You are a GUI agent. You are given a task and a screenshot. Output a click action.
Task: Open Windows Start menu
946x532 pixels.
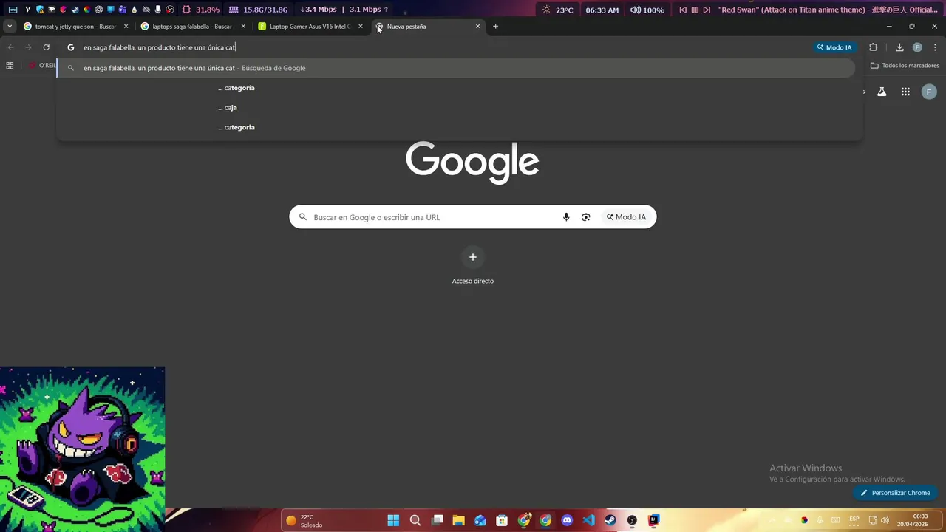pyautogui.click(x=393, y=520)
